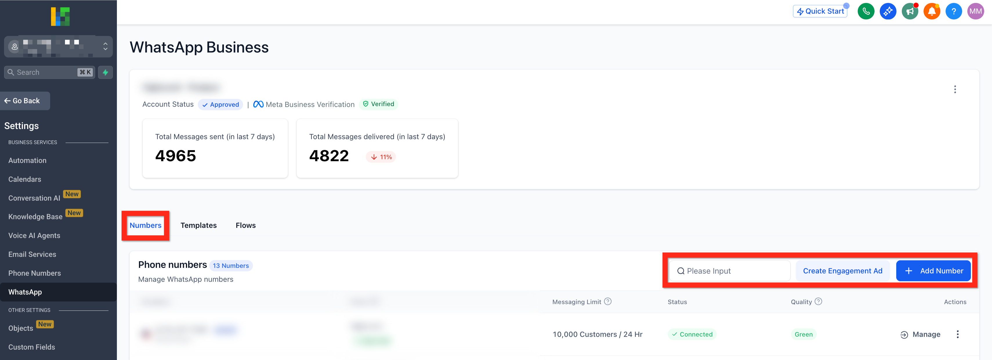The image size is (992, 360).
Task: Click the Messaging Limit info icon
Action: [x=608, y=301]
